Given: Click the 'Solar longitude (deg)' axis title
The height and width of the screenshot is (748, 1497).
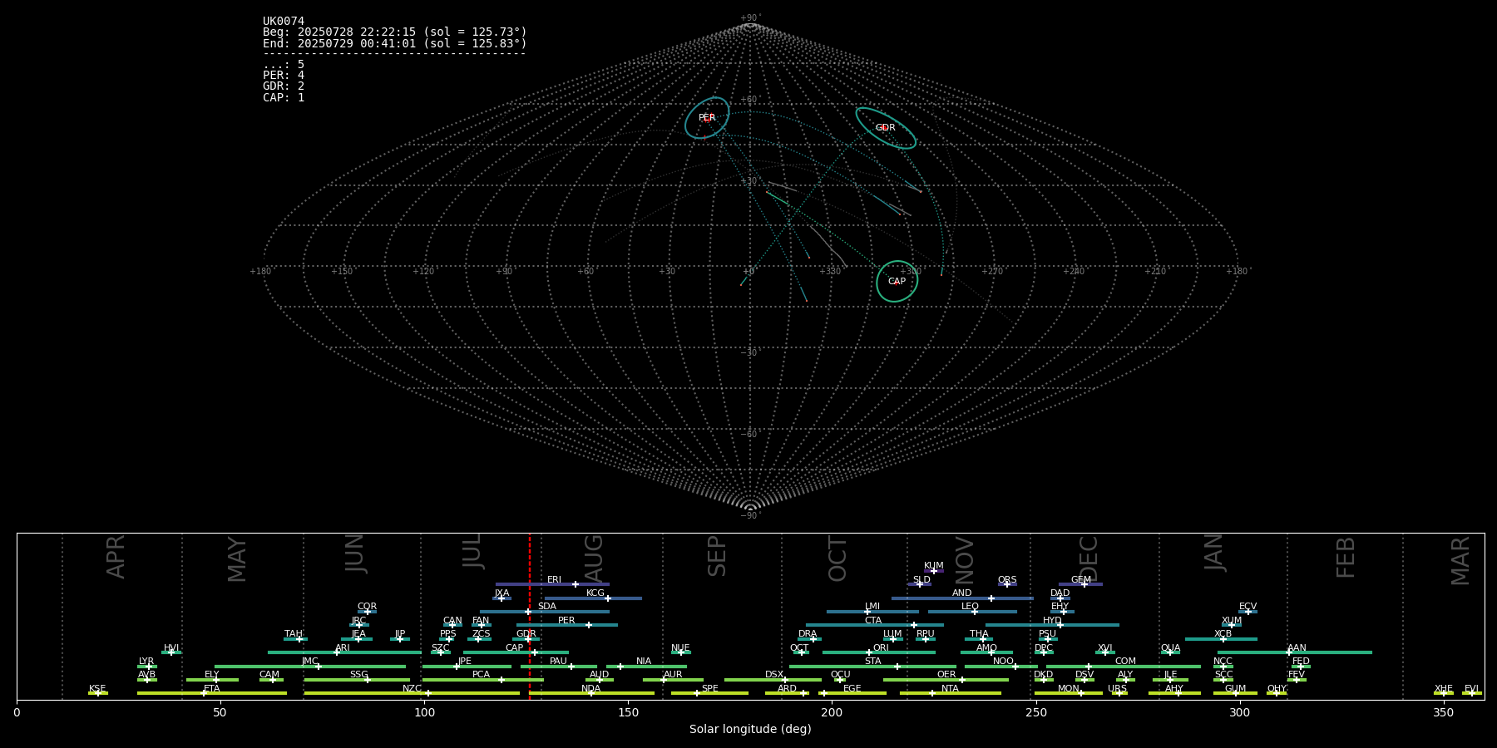Looking at the screenshot, I should point(750,730).
